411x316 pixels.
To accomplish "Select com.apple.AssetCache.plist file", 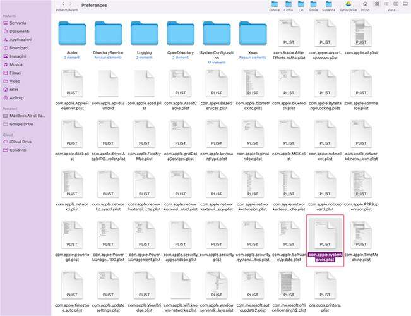I will tap(181, 83).
